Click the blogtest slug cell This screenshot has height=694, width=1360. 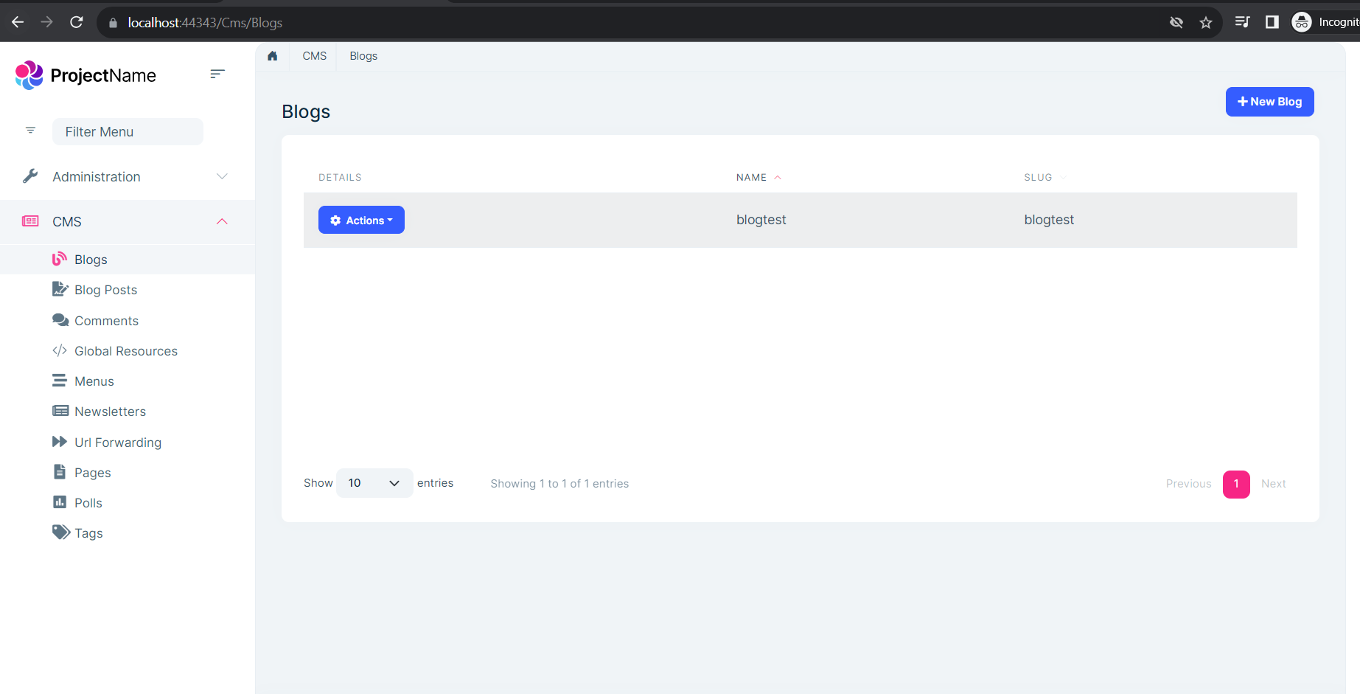point(1049,220)
